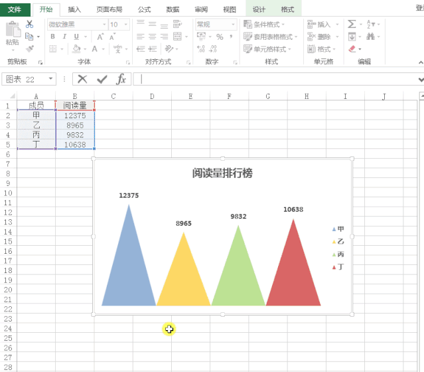Click the AutoSum sigma icon
Image resolution: width=424 pixels, height=372 pixels.
[352, 24]
